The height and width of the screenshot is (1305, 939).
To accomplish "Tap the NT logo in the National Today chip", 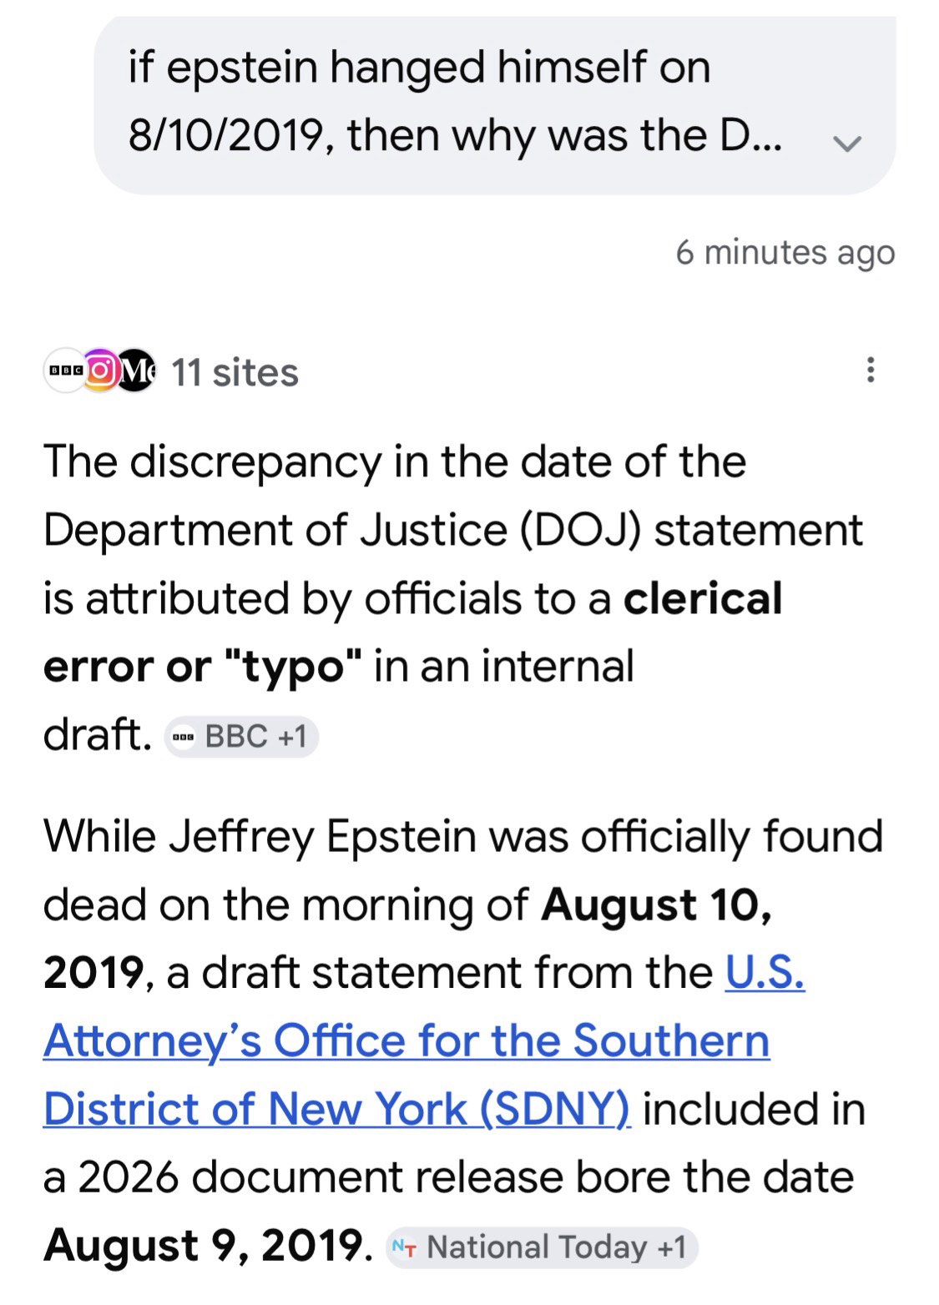I will (404, 1247).
